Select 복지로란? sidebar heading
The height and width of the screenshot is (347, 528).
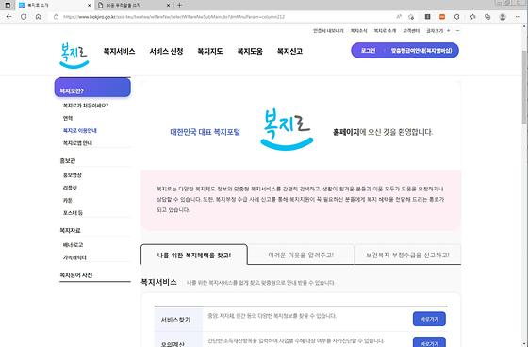click(92, 88)
